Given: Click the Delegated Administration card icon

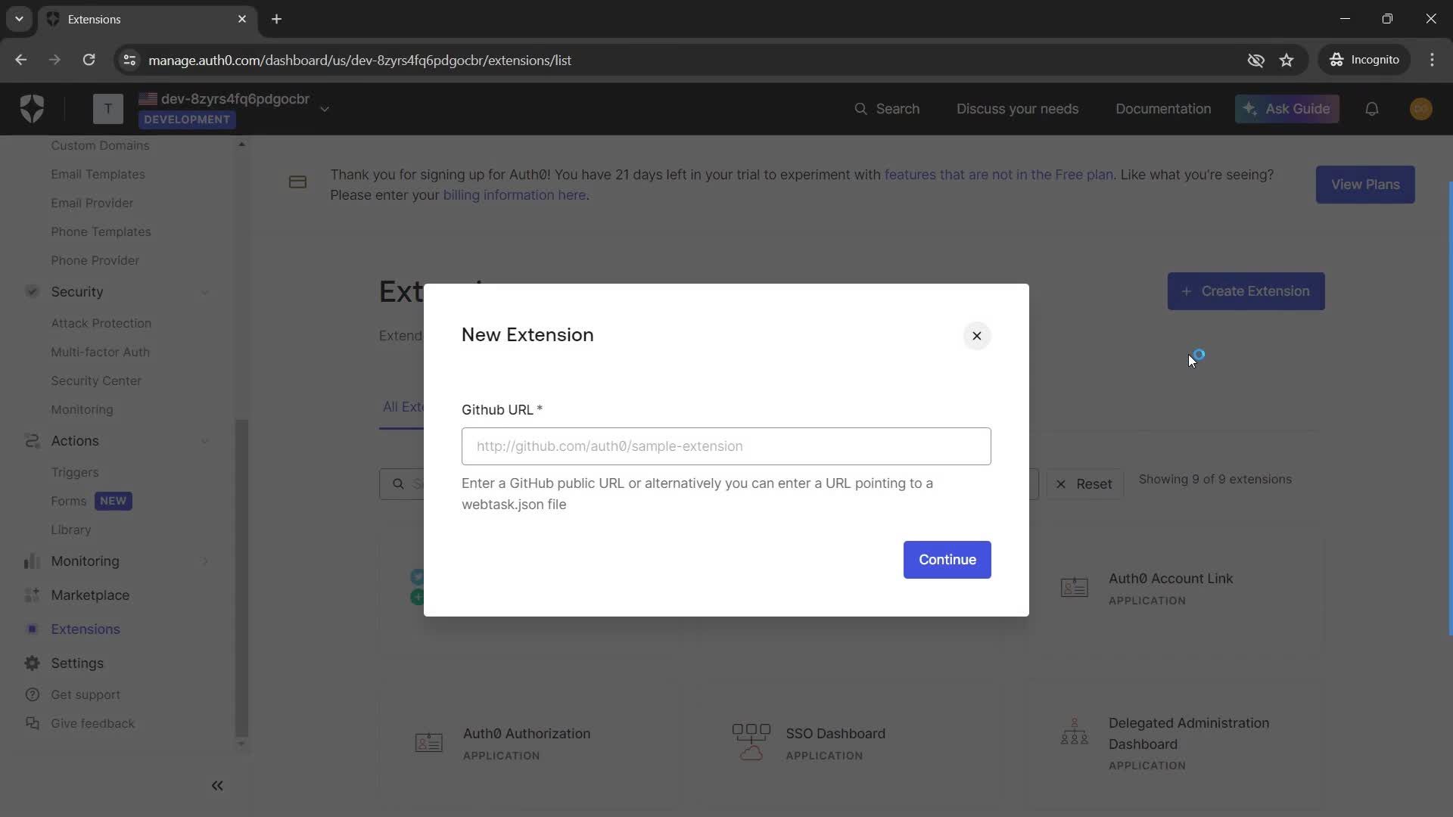Looking at the screenshot, I should pos(1074,732).
